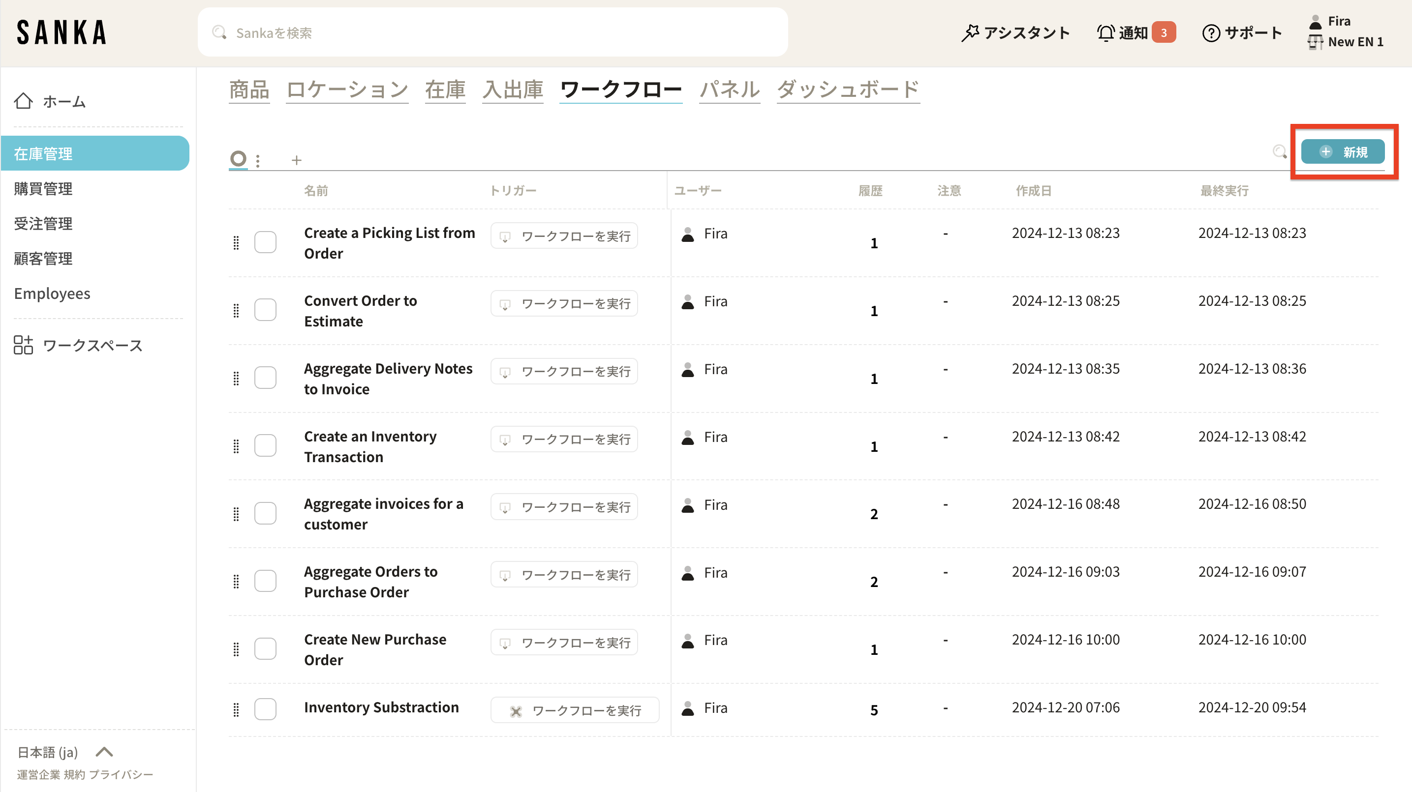1412x792 pixels.
Task: Open trigger dropdown for Inventory Substraction
Action: pyautogui.click(x=575, y=710)
